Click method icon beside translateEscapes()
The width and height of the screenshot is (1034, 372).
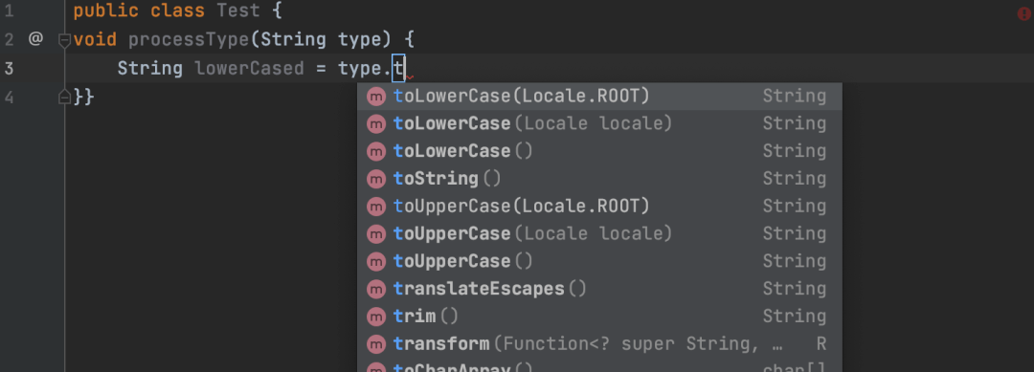376,289
